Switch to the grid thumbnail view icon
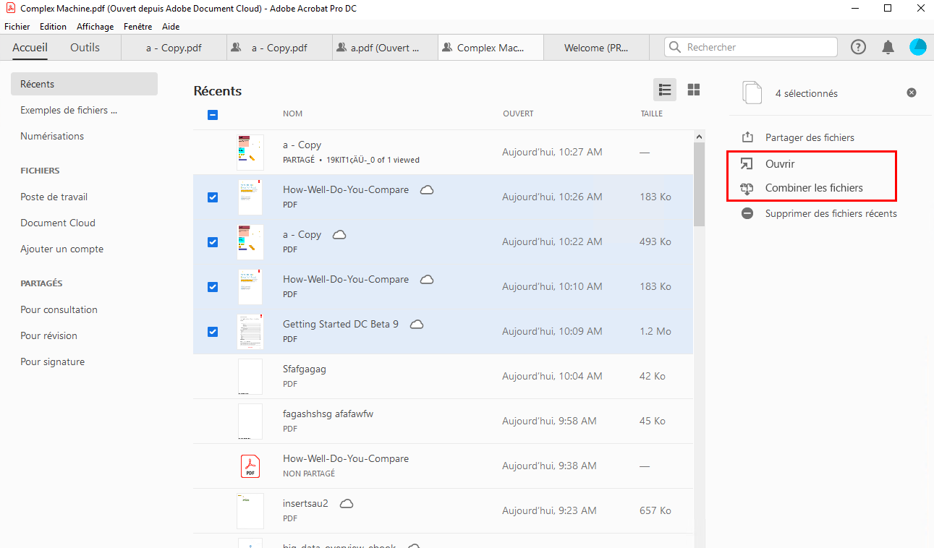Viewport: 934px width, 548px height. coord(694,90)
